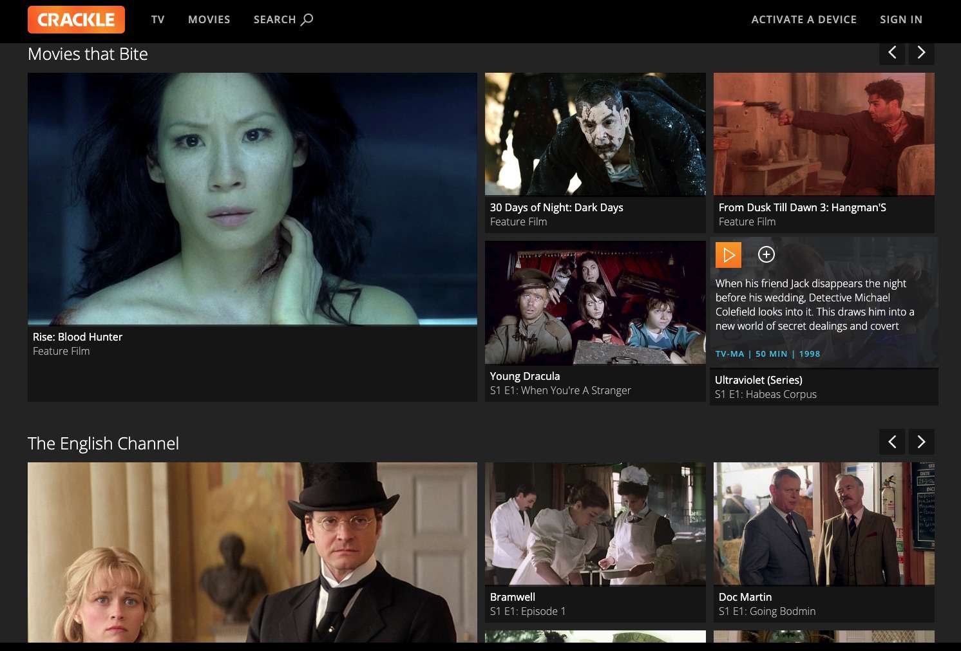Viewport: 961px width, 651px height.
Task: Show next English Channel items
Action: pyautogui.click(x=921, y=442)
